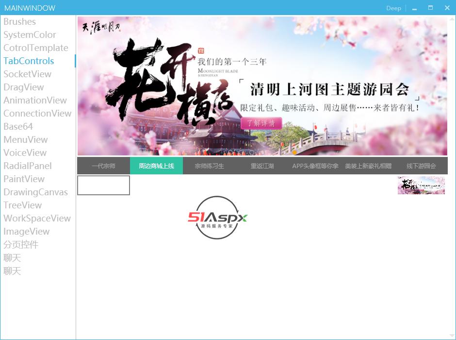Select the green 周边商城上线 tab

coord(157,166)
